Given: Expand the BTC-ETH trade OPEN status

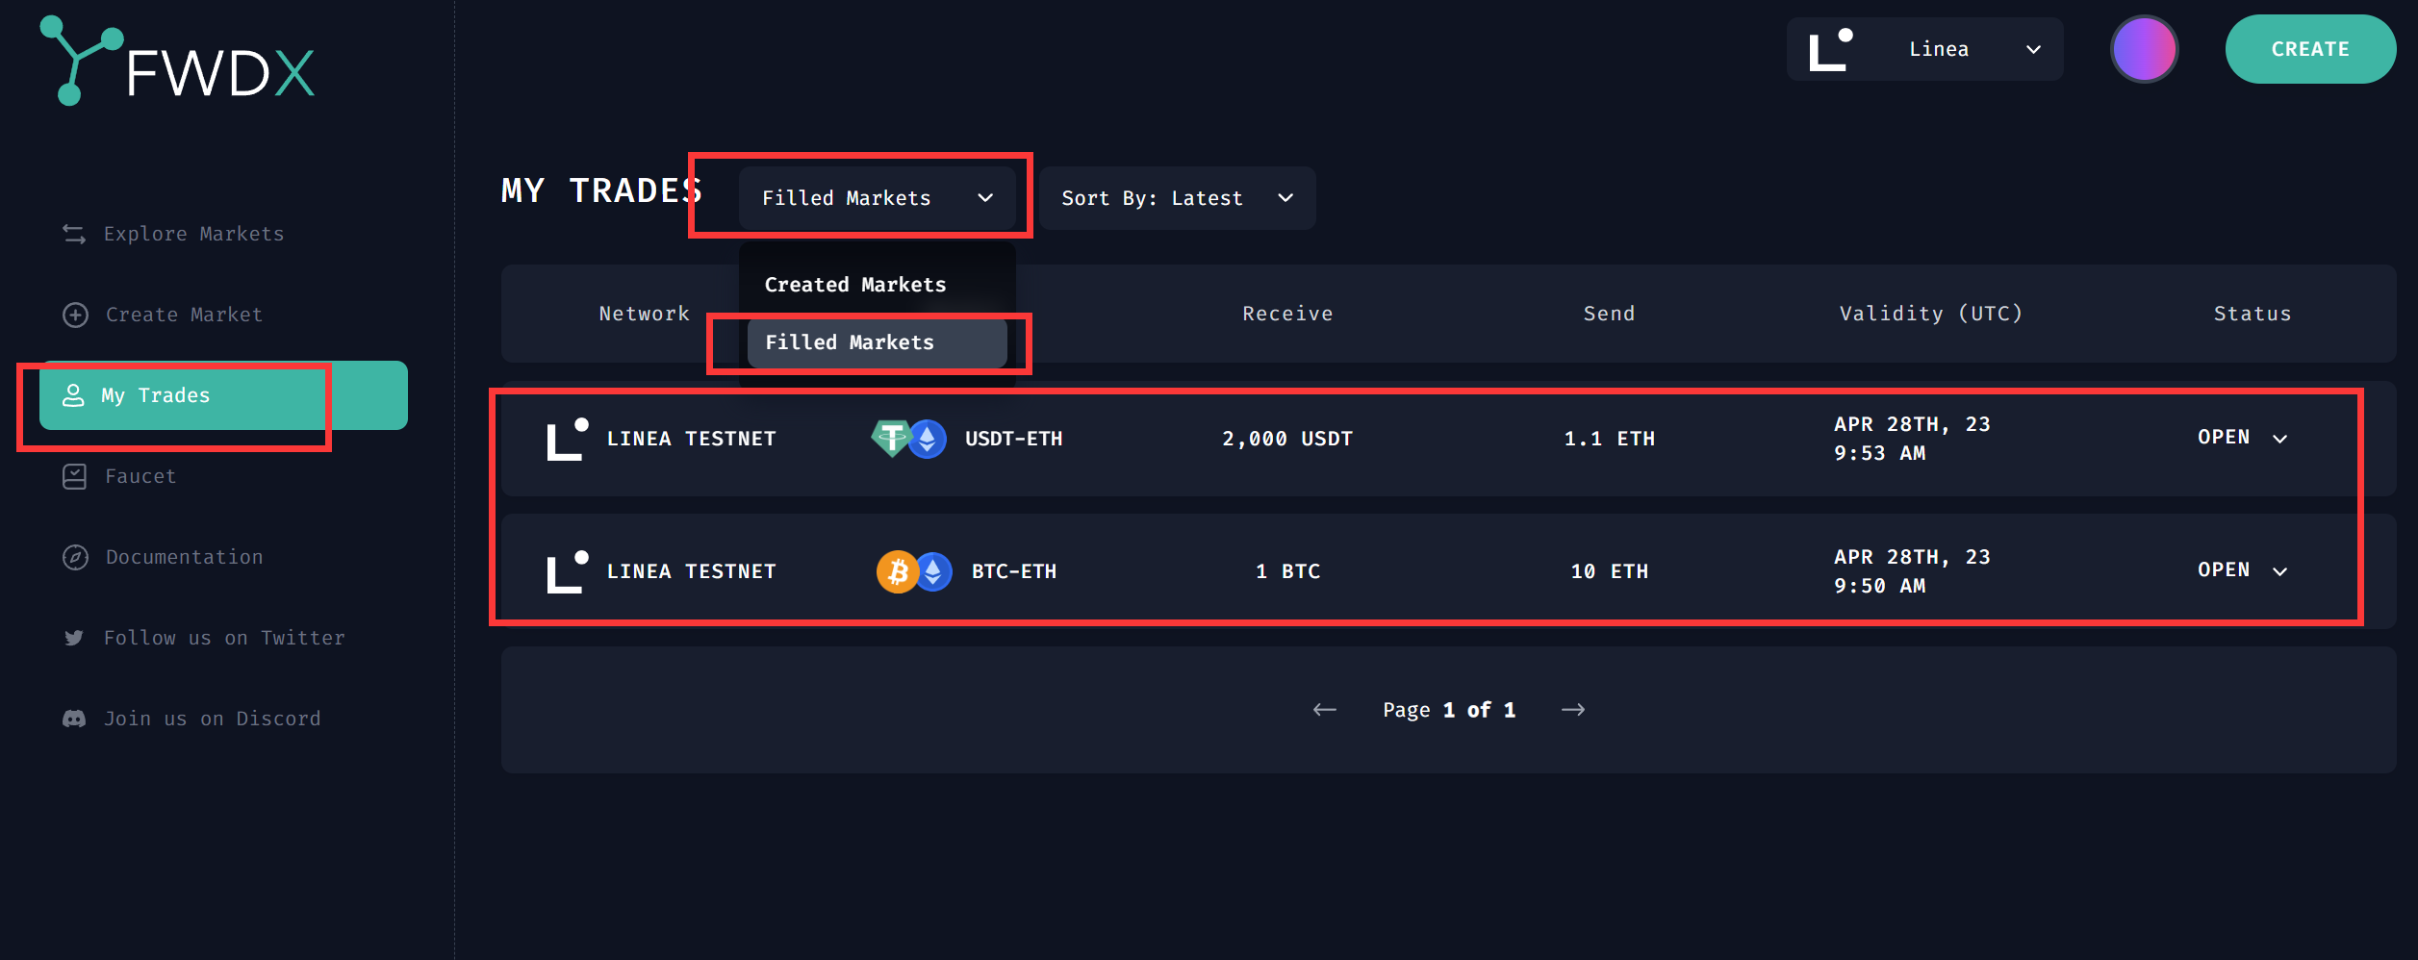Looking at the screenshot, I should point(2279,571).
